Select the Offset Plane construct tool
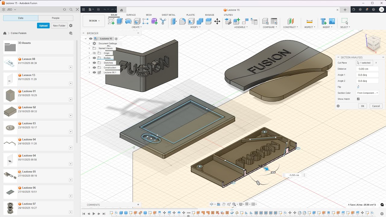The width and height of the screenshot is (386, 217). point(290,21)
